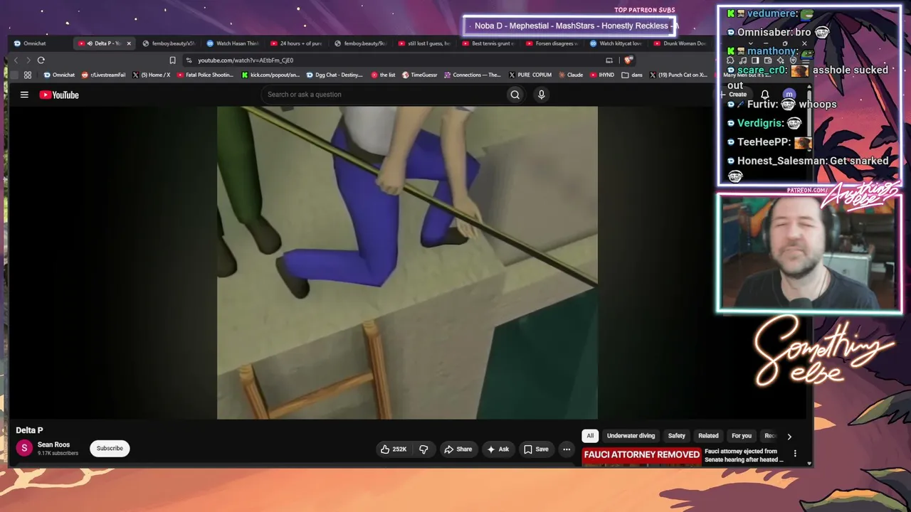The image size is (911, 512).
Task: Open the Fauci attorney ejected video title
Action: coord(744,455)
